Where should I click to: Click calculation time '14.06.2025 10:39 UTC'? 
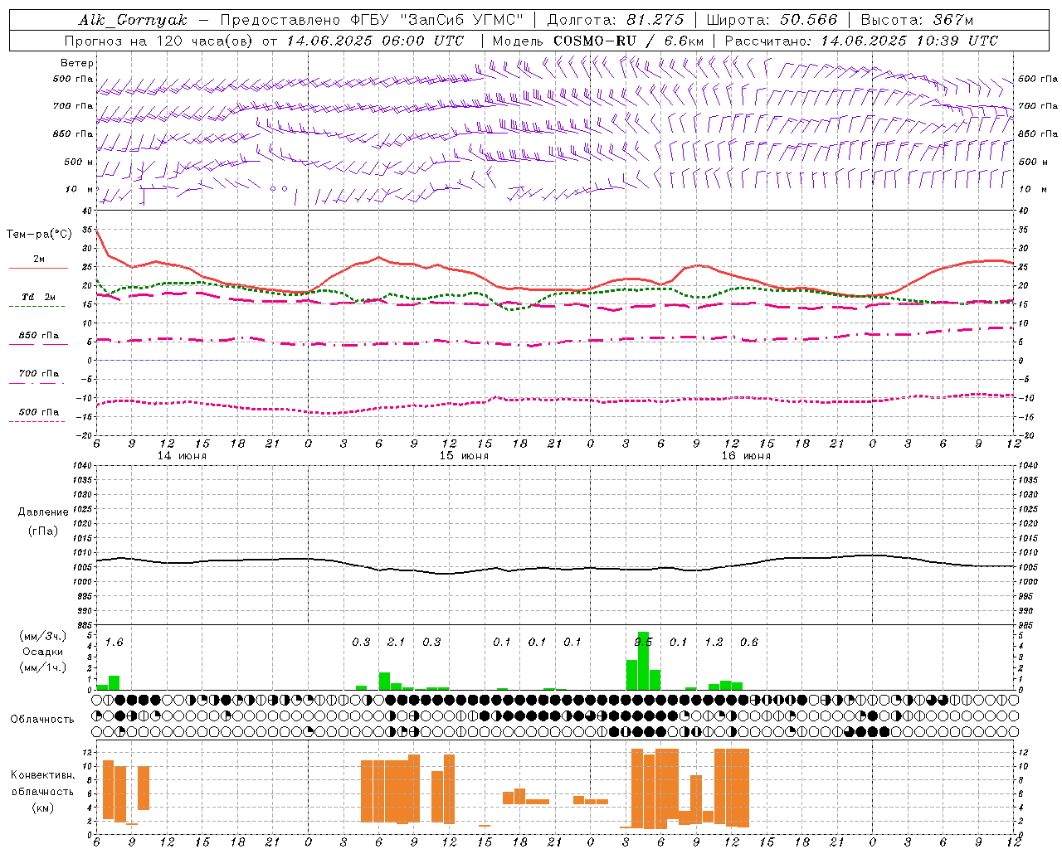coord(909,41)
